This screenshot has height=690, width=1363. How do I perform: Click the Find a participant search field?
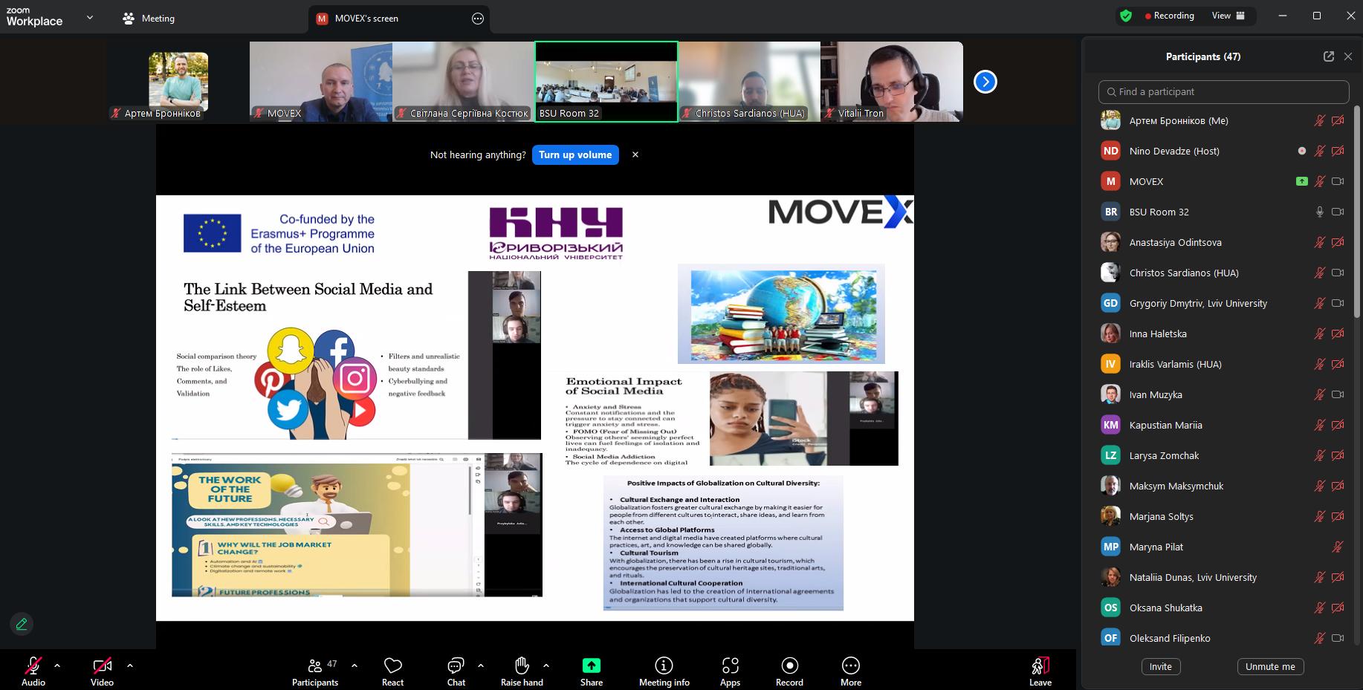(1223, 92)
